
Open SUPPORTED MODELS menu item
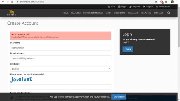click(93, 13)
